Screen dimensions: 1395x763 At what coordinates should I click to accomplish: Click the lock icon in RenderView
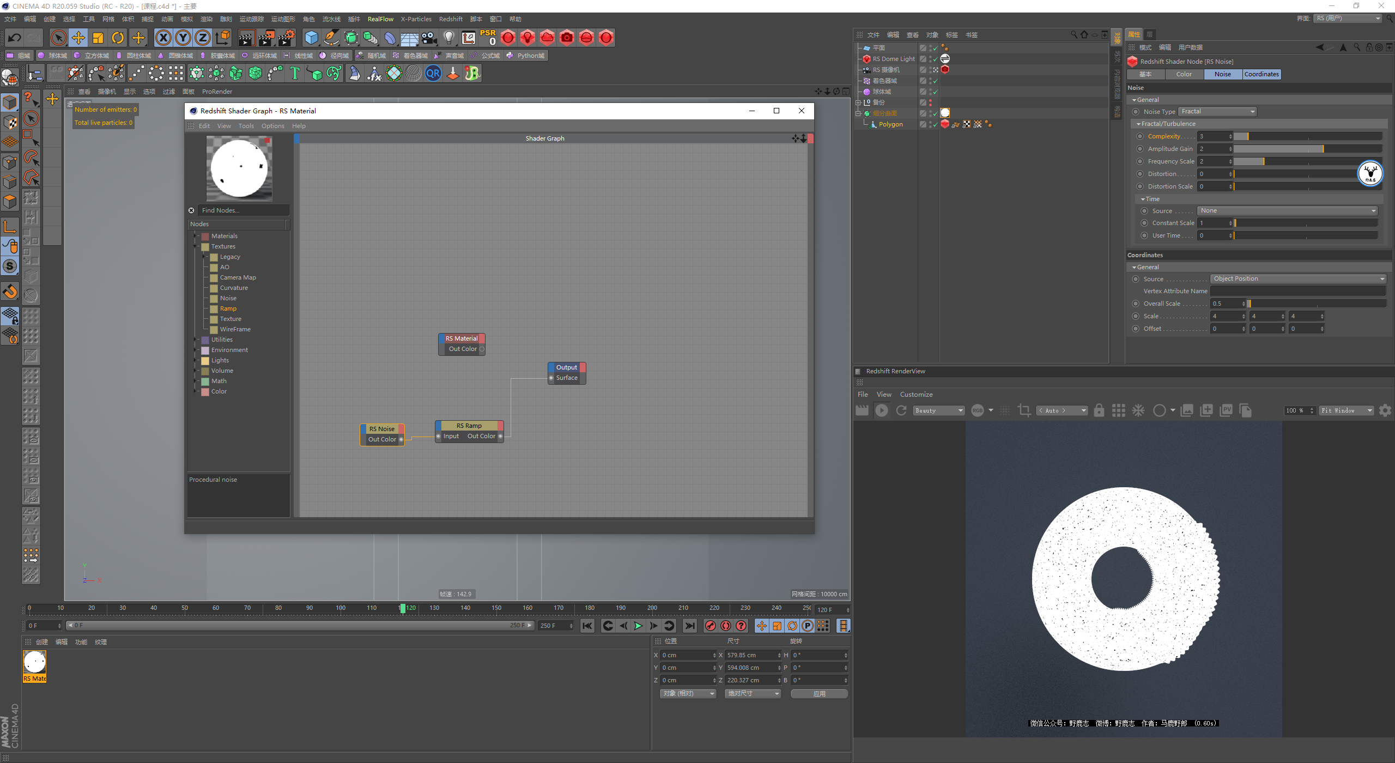coord(1099,410)
